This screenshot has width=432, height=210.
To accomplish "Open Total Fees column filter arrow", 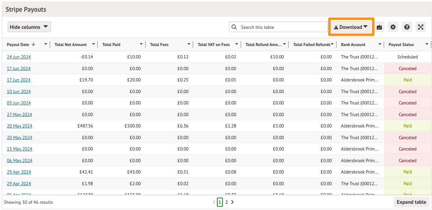I will coord(189,45).
